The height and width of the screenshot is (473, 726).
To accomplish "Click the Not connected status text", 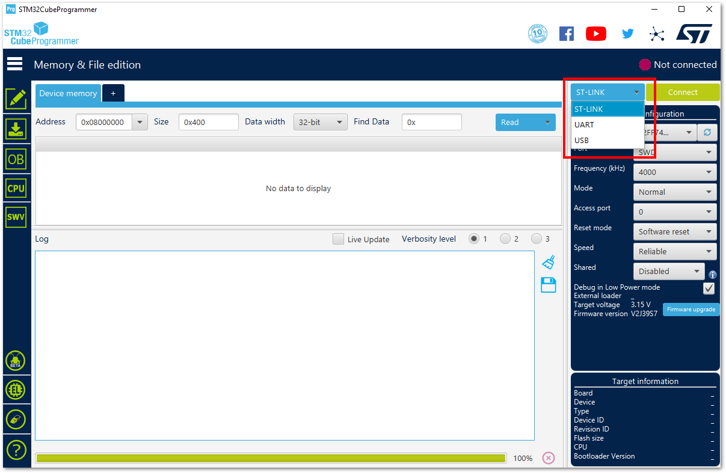I will tap(685, 64).
